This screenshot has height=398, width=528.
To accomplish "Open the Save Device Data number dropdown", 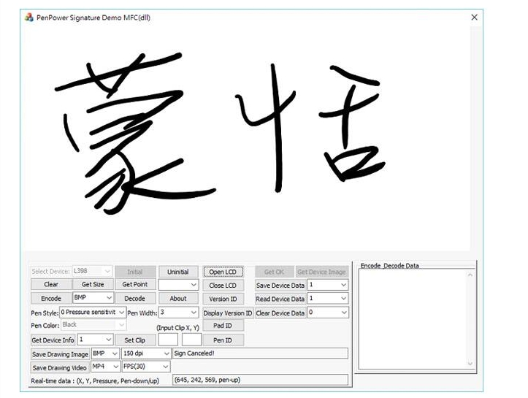I will click(x=328, y=285).
